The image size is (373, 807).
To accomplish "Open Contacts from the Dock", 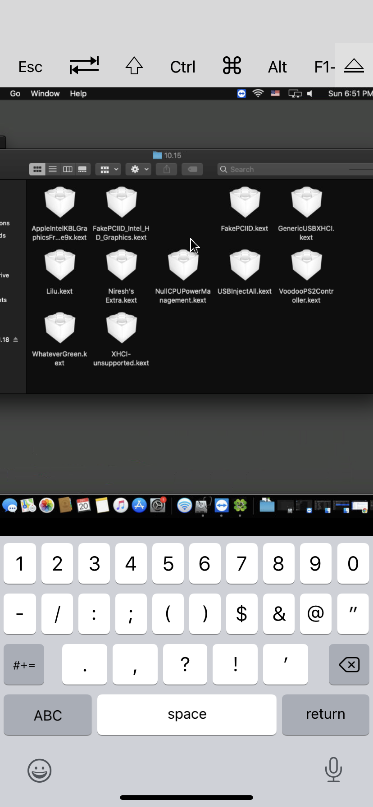I will [65, 506].
